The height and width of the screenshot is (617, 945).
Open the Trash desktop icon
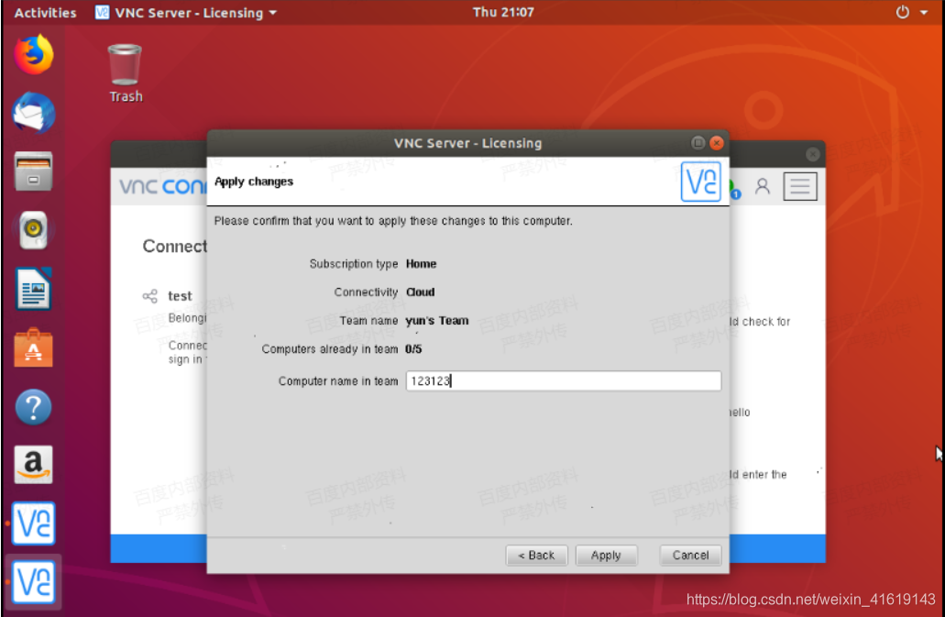126,73
